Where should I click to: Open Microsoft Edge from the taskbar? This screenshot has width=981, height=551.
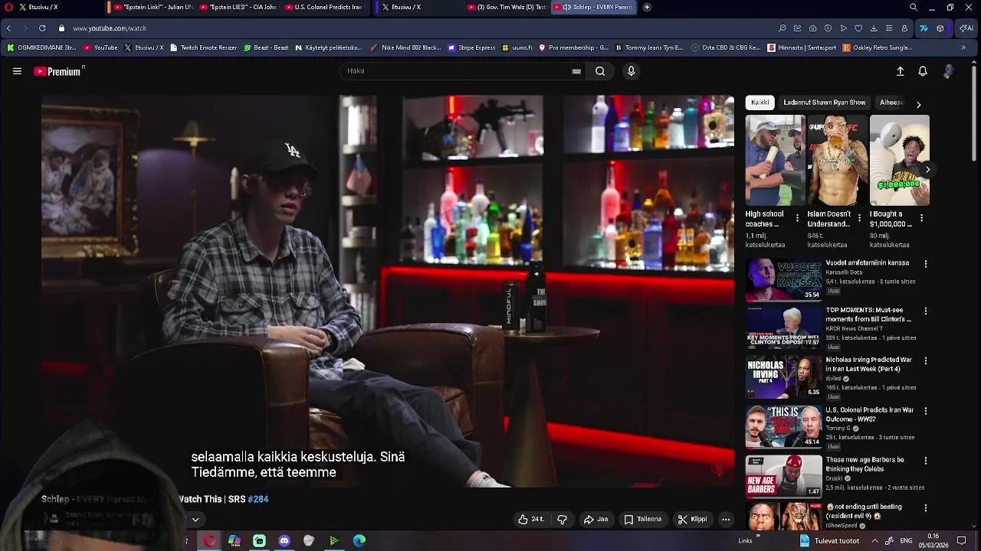pyautogui.click(x=359, y=540)
